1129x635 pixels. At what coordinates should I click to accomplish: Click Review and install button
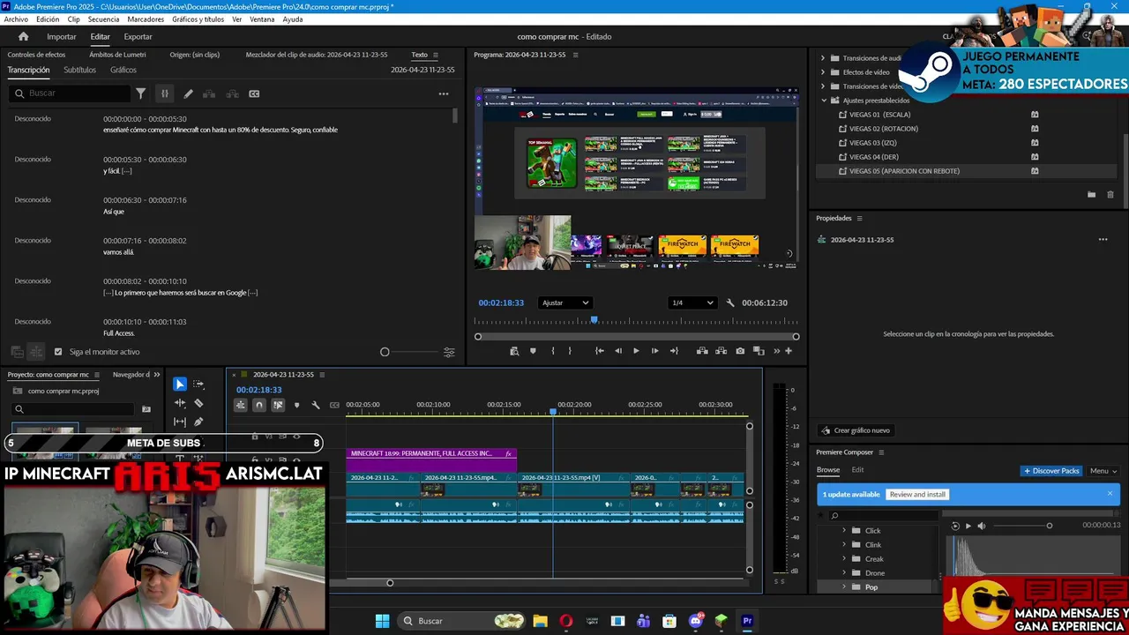[x=917, y=495]
